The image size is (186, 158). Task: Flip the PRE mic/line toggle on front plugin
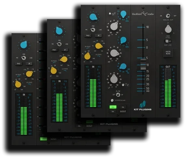(x=93, y=30)
